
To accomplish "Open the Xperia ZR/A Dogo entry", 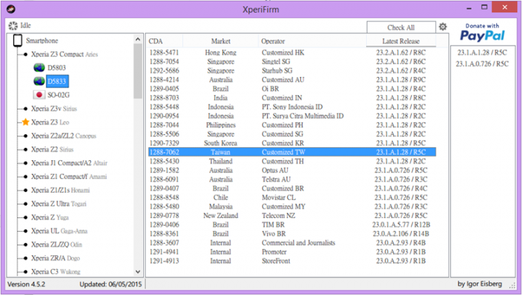I will tap(55, 258).
